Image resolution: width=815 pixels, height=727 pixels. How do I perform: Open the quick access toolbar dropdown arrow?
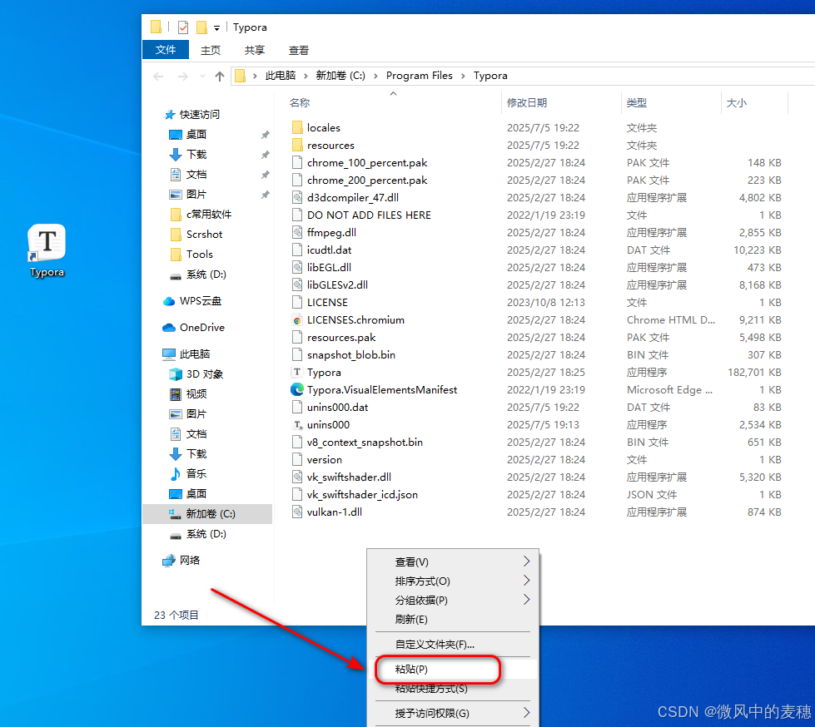(216, 28)
